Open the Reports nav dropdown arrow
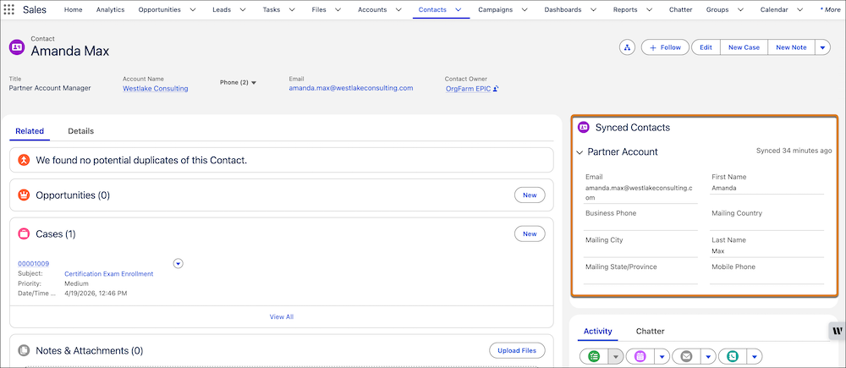This screenshot has height=368, width=846. [x=649, y=9]
